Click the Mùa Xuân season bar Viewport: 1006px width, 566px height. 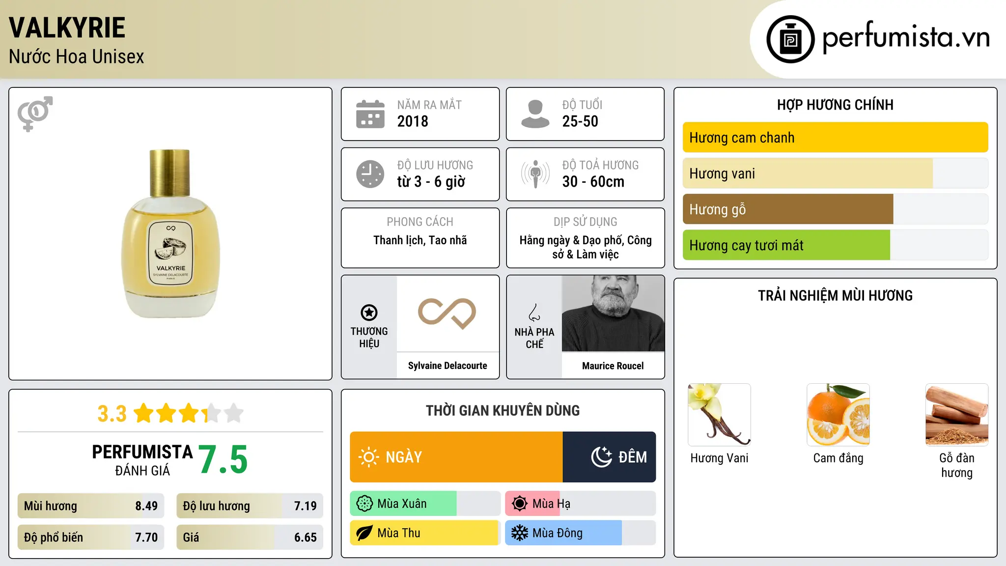click(425, 504)
